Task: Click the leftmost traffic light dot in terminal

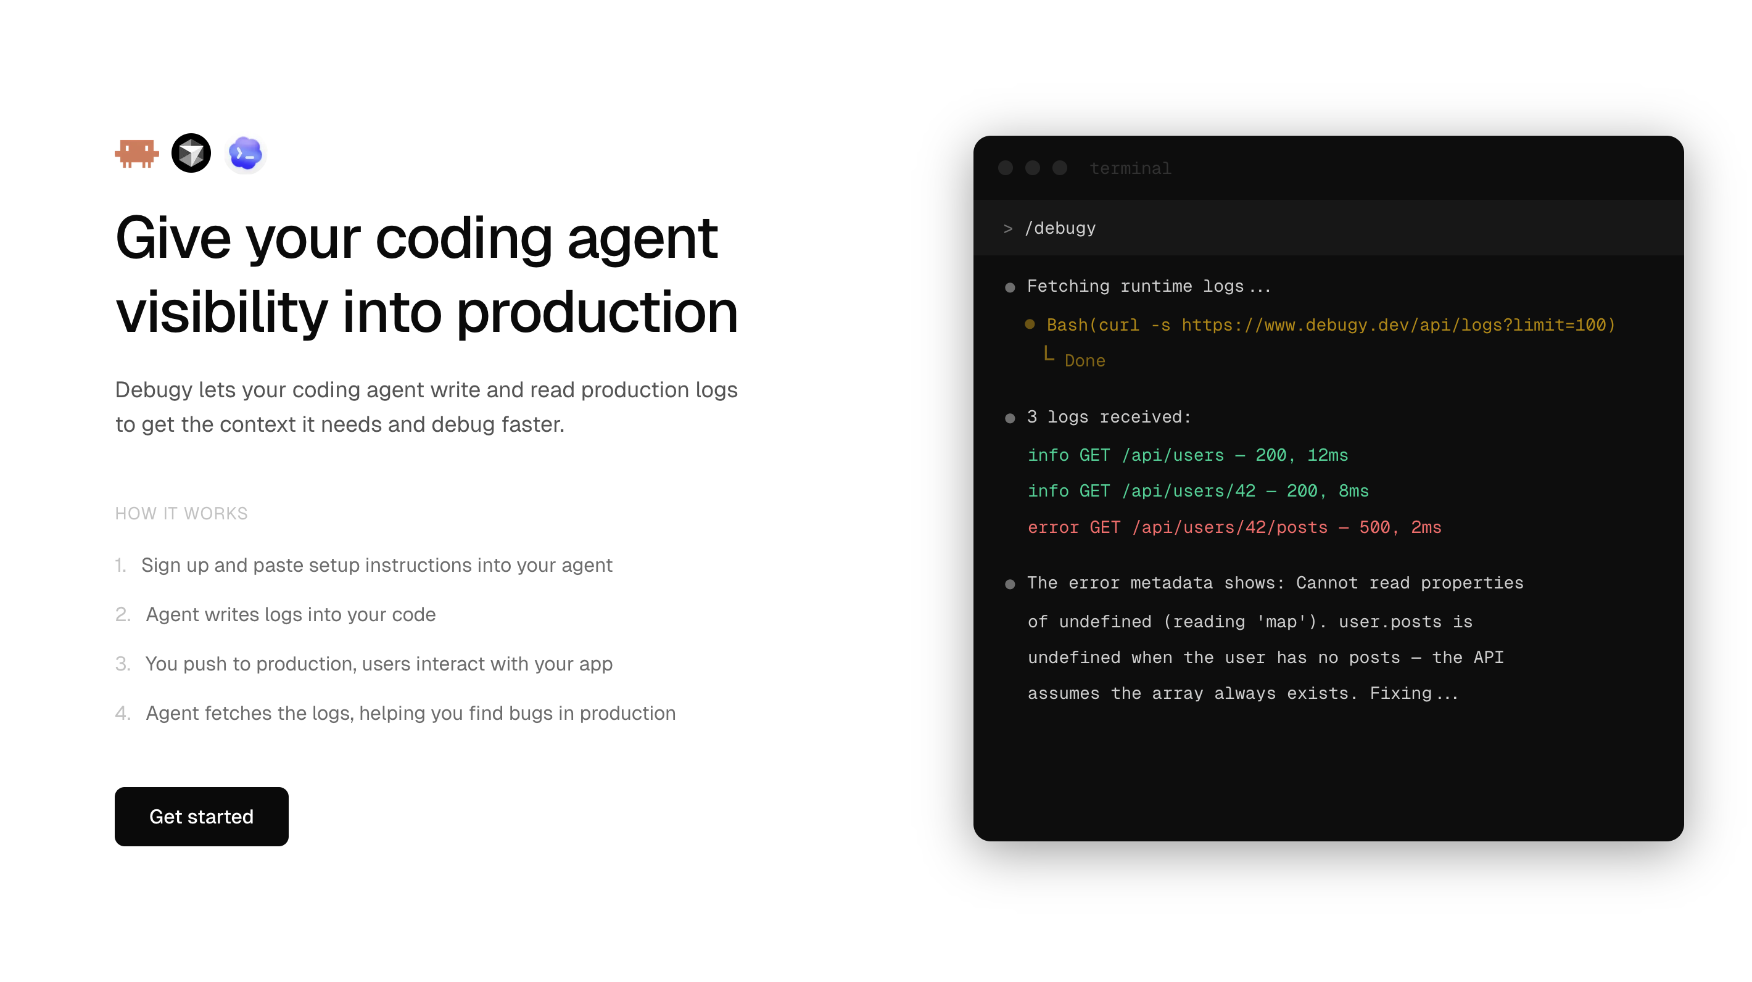Action: pos(1006,168)
